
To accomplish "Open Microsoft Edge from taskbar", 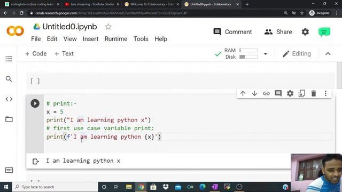I will (x=203, y=187).
